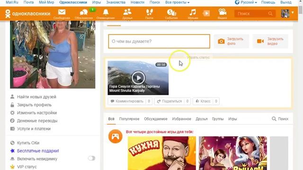Select the Игры feed tab
Screen dimensions: 303x170
coord(232,119)
